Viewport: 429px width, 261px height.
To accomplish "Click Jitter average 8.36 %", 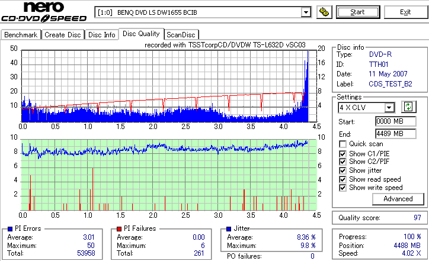I will click(306, 237).
